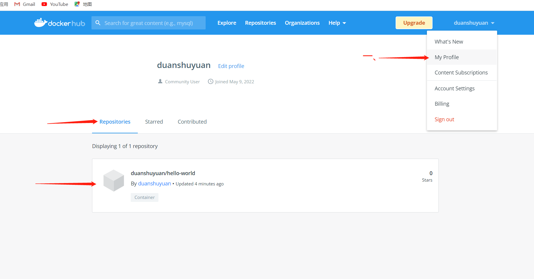Focus the Docker Hub search field
This screenshot has width=534, height=279.
pos(148,23)
